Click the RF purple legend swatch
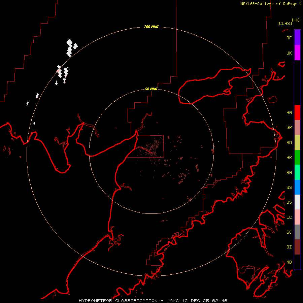This screenshot has width=303, height=303. (297, 38)
